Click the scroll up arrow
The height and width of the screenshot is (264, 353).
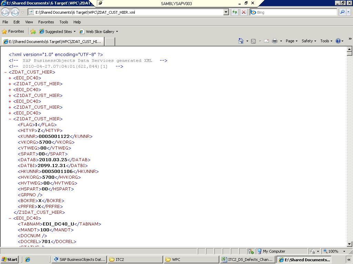(350, 49)
